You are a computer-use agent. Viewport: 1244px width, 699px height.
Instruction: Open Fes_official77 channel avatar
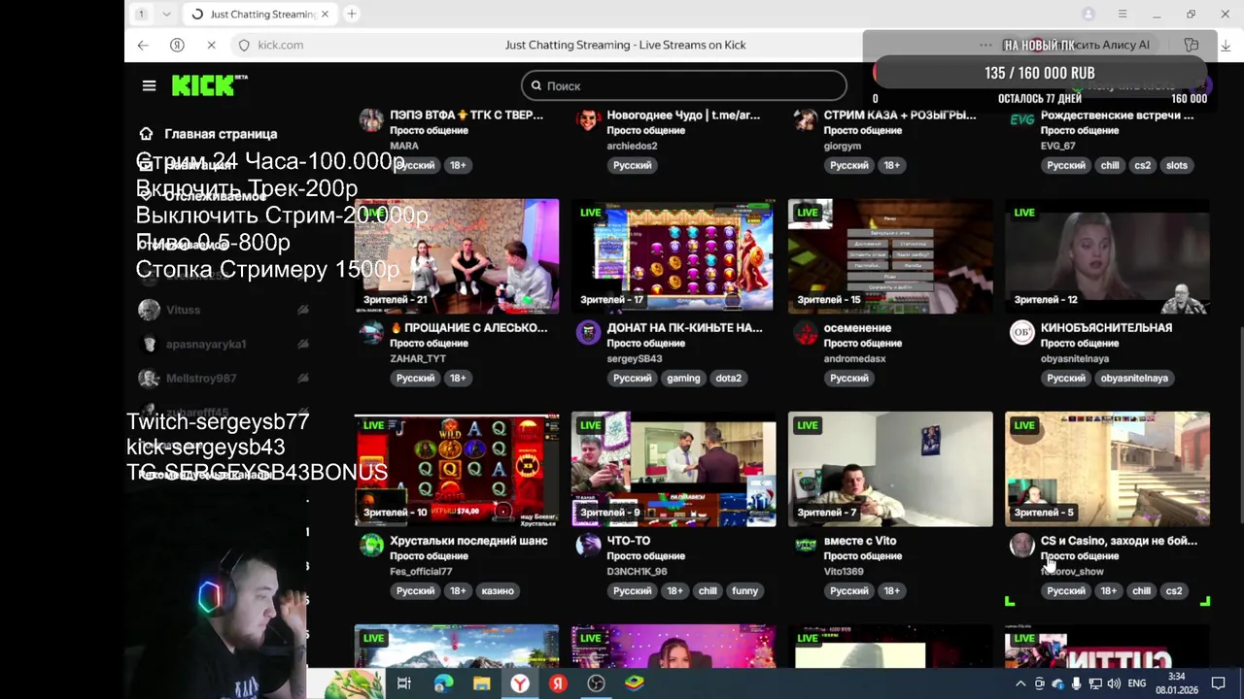(371, 546)
